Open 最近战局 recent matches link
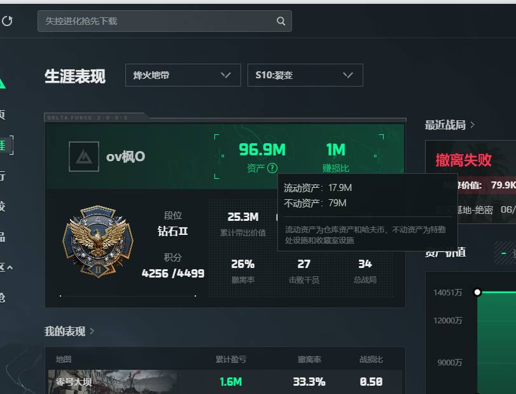The image size is (516, 394). click(x=450, y=125)
